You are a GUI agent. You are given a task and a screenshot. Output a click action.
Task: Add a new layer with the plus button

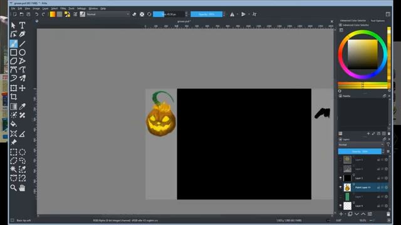click(341, 214)
